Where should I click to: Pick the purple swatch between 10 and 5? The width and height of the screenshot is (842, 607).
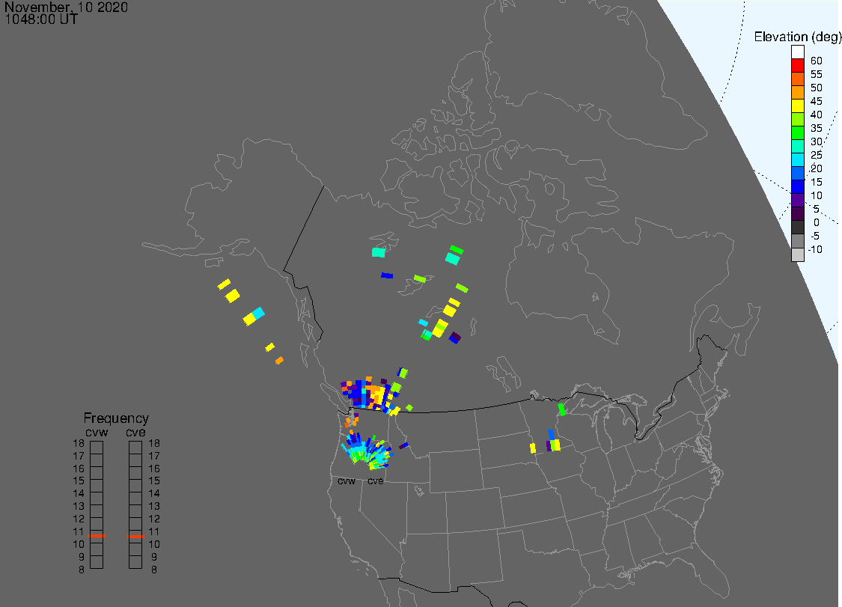pyautogui.click(x=797, y=200)
